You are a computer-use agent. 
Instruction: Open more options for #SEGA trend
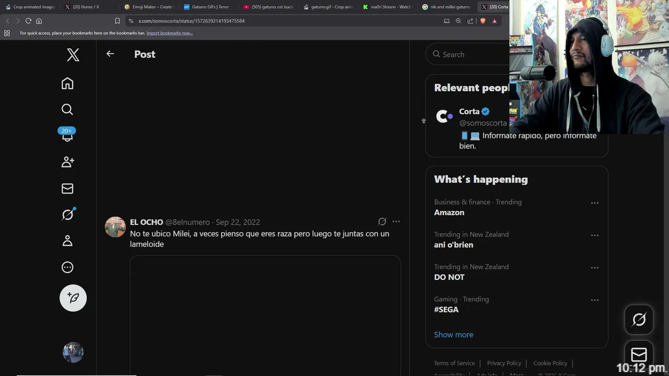pos(595,300)
